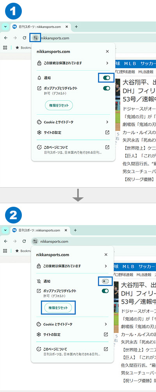Viewport: 156px width, 392px height.
Task: Open MLB速報 link in upper page
Action: (146, 72)
